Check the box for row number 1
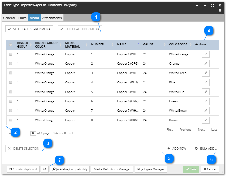 pyautogui.click(x=10, y=54)
